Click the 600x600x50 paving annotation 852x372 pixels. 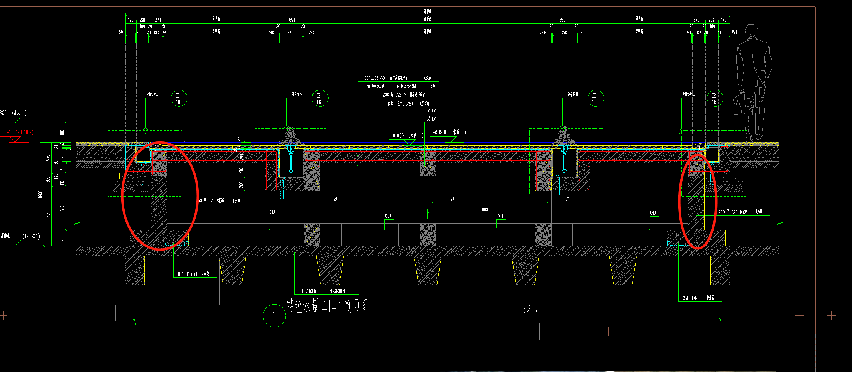coord(398,78)
